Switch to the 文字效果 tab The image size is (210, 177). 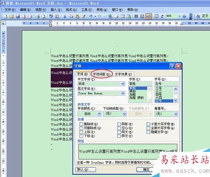pos(123,74)
